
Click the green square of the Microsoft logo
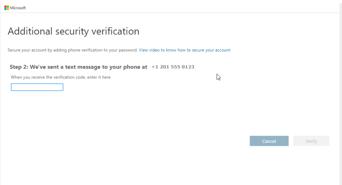(8, 7)
